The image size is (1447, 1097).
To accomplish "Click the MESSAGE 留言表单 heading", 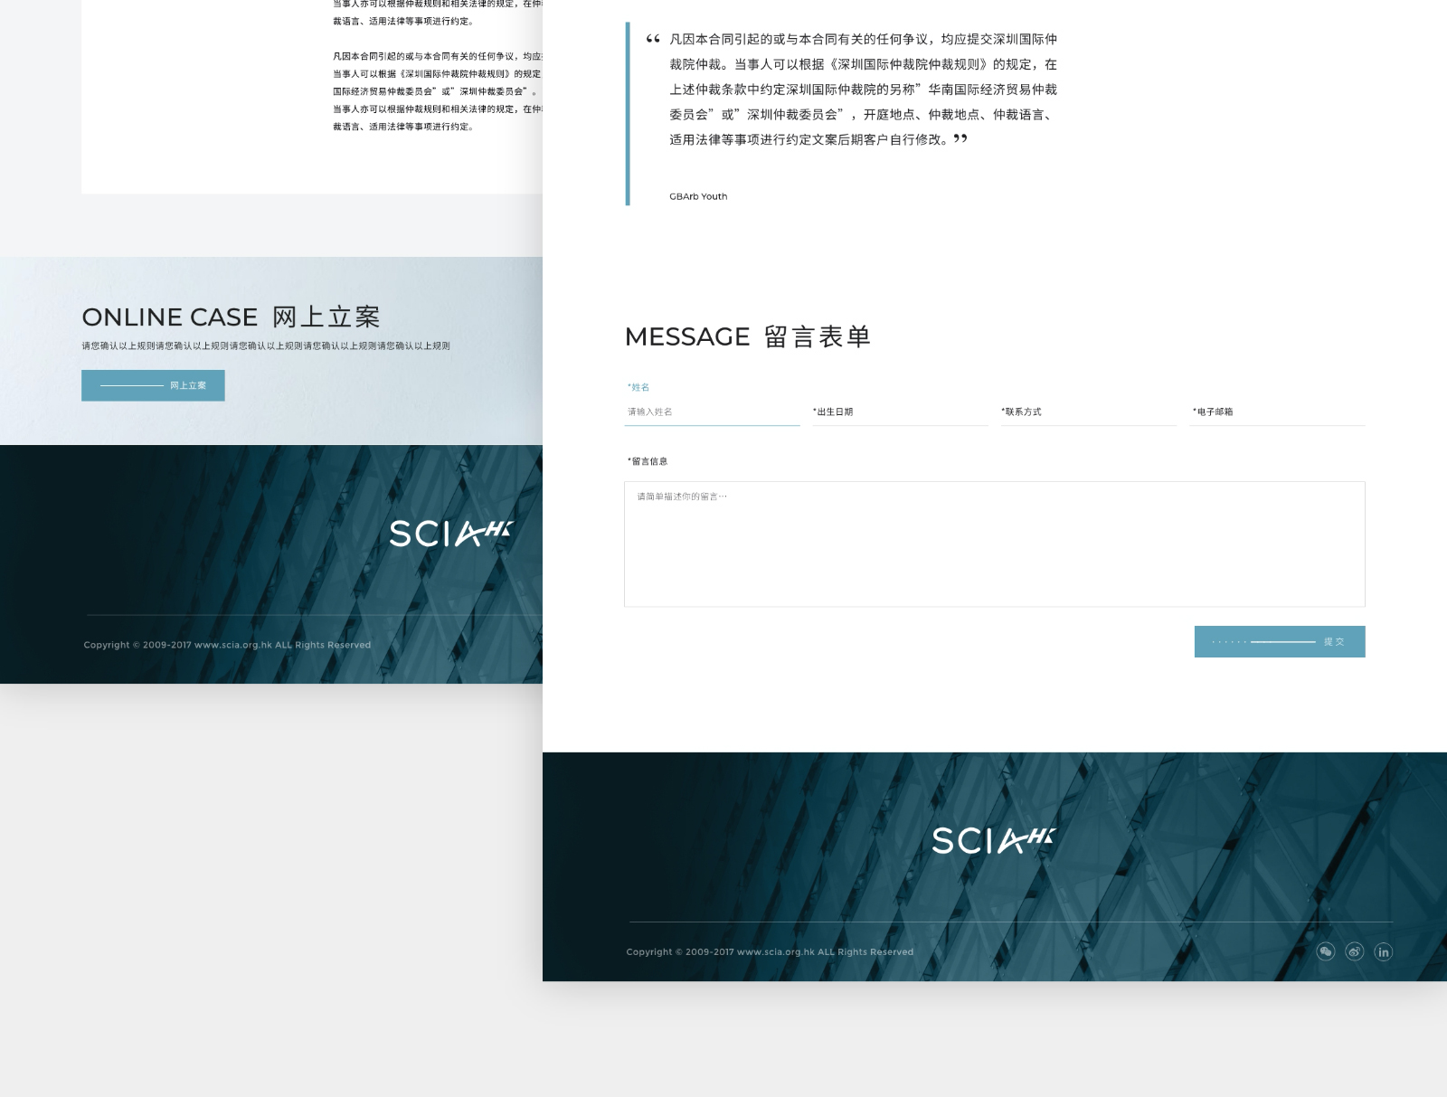I will point(747,336).
